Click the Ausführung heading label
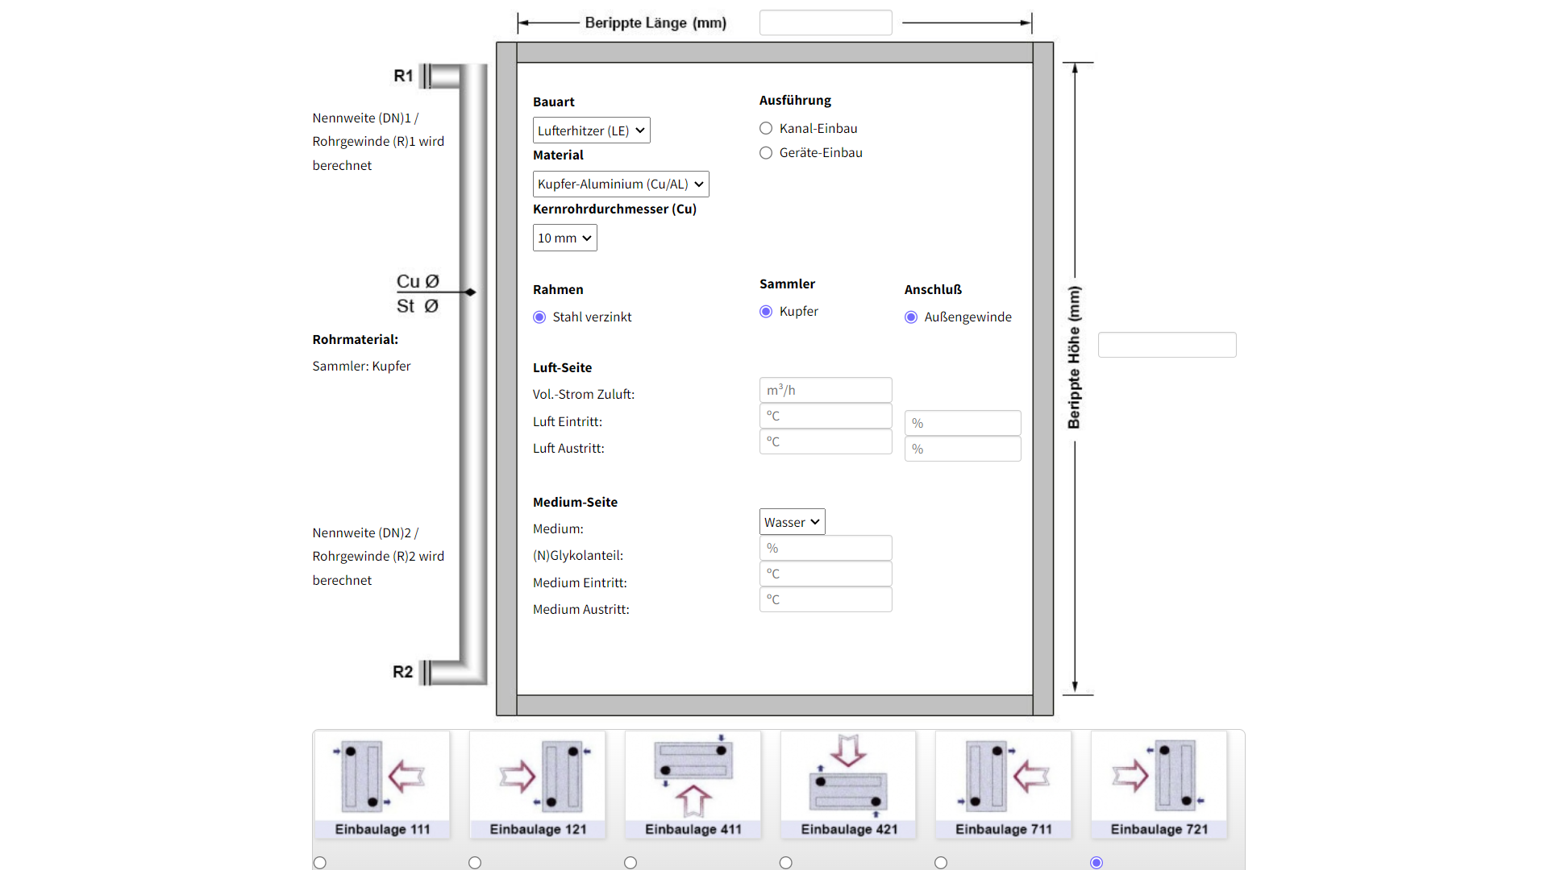 795,100
